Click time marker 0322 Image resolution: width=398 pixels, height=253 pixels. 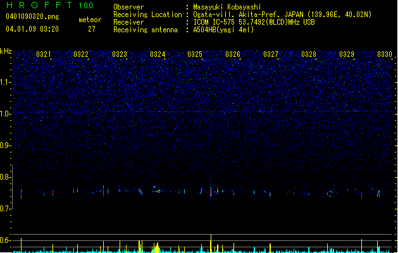(x=81, y=54)
